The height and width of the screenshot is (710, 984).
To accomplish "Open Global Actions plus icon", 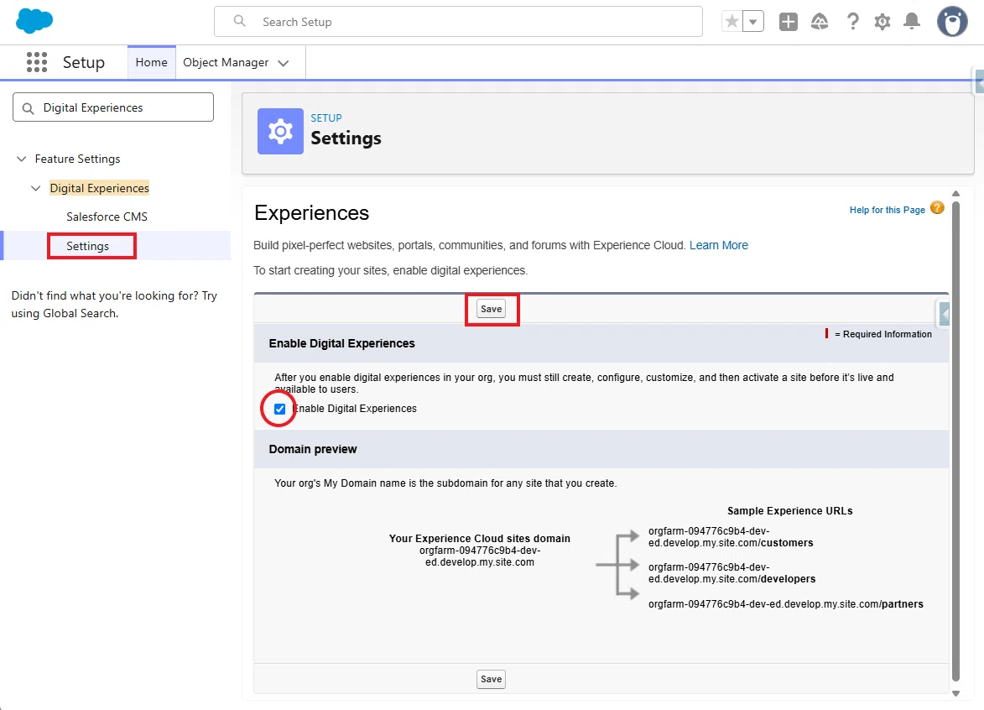I will 789,21.
